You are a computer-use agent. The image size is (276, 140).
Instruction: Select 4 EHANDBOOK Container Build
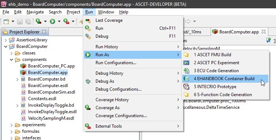225,79
